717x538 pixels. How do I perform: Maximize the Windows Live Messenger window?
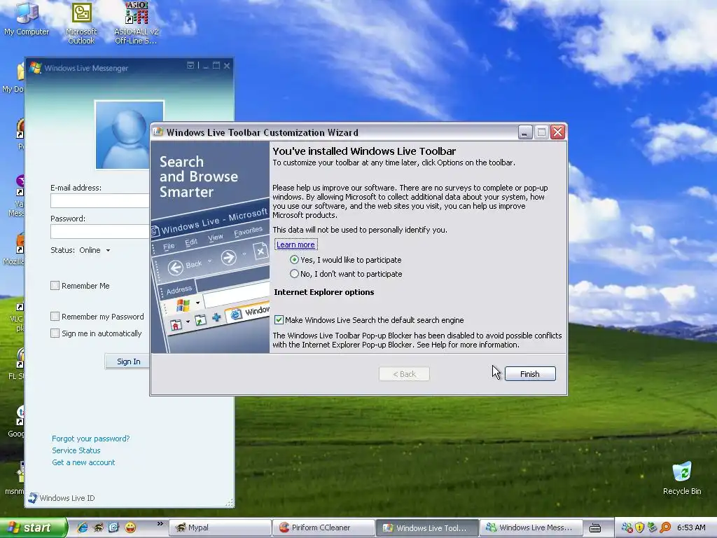[x=216, y=66]
